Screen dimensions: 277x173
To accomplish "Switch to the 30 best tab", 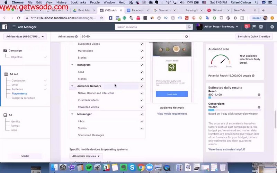I will [x=218, y=10].
